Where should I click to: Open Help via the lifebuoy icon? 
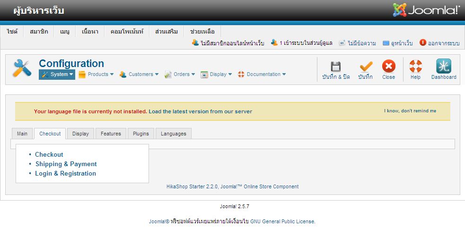coord(415,66)
